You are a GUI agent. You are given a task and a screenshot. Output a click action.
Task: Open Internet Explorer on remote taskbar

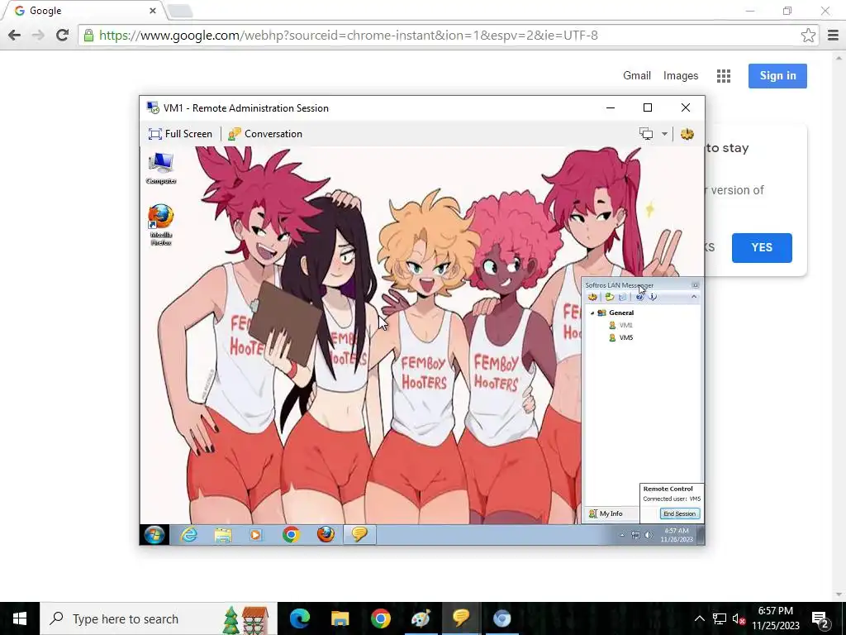(x=189, y=535)
